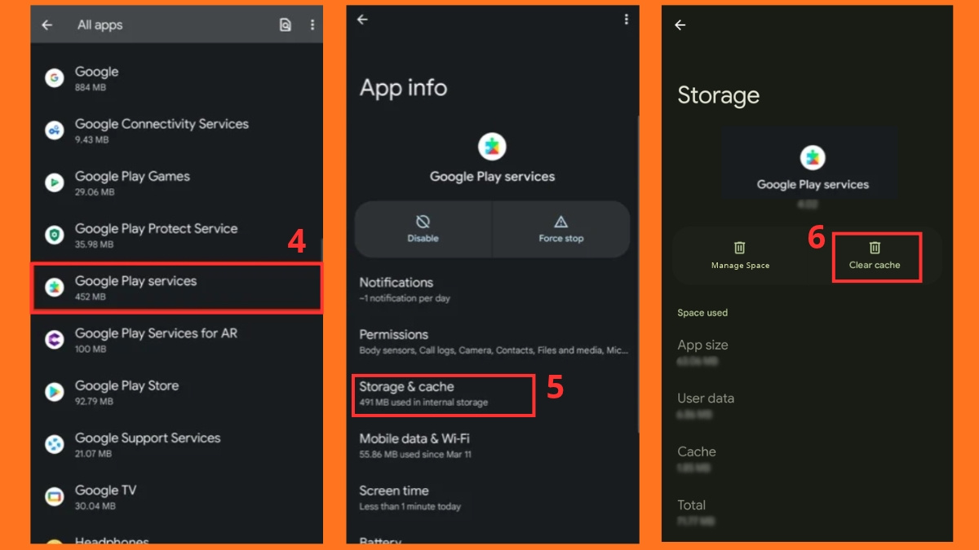Tap the Play services icon in Storage
This screenshot has width=979, height=550.
(813, 157)
